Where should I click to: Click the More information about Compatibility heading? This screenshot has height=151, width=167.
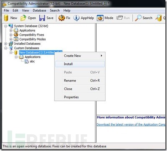(131, 118)
